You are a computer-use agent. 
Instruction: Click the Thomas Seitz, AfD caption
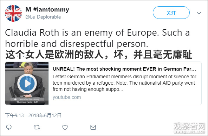(x=27, y=102)
